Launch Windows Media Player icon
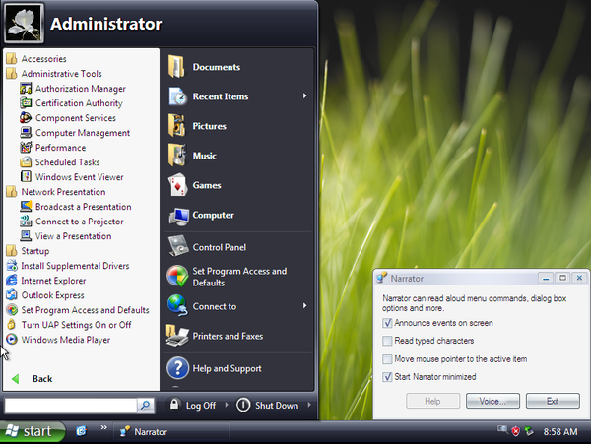 (x=12, y=340)
